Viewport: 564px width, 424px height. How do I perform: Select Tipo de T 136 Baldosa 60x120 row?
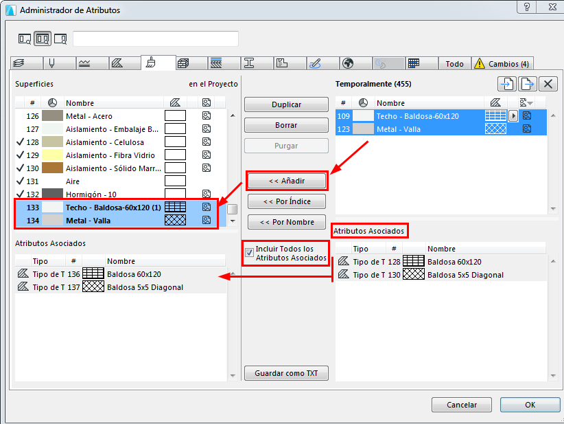coord(121,274)
